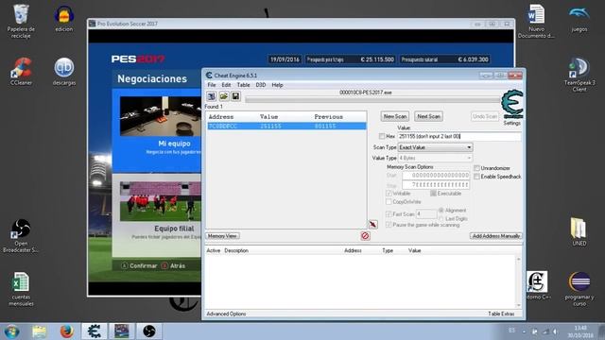
Task: Switch to OBS taskbar button
Action: point(149,331)
